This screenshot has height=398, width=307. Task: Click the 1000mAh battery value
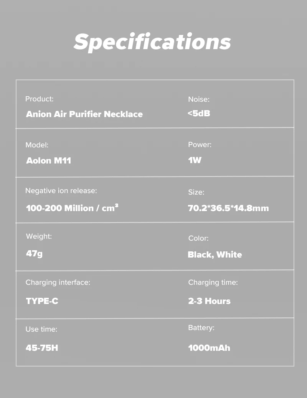tap(209, 347)
